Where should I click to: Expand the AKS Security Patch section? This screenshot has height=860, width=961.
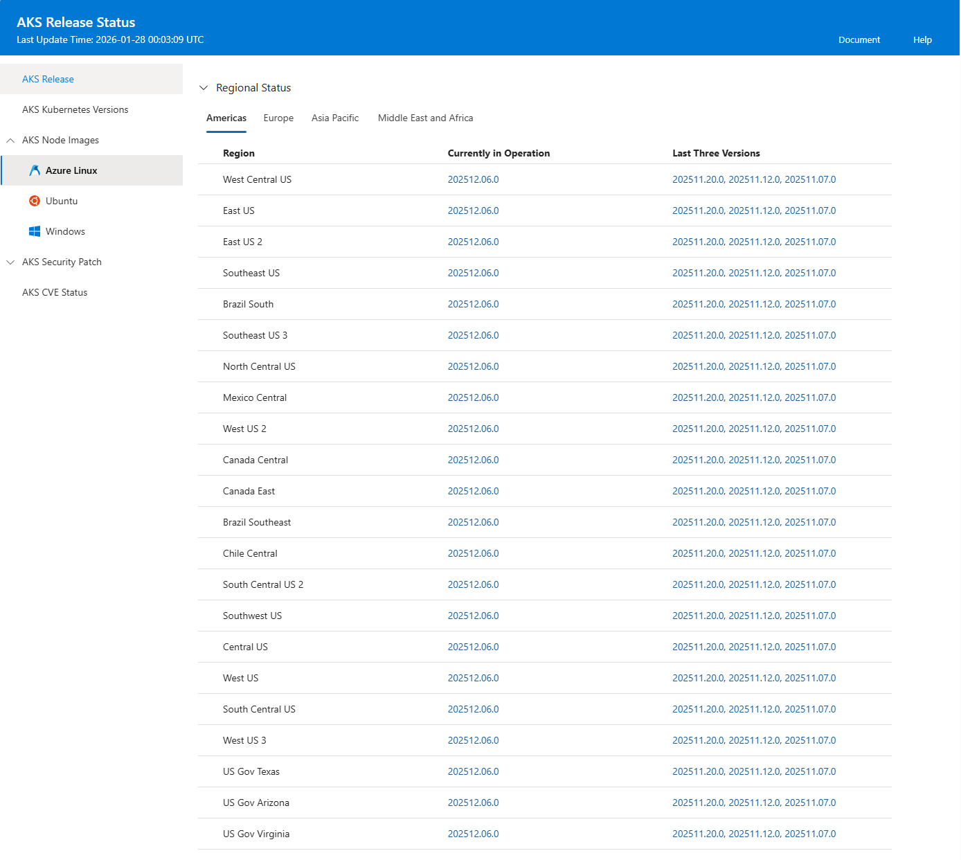point(10,262)
